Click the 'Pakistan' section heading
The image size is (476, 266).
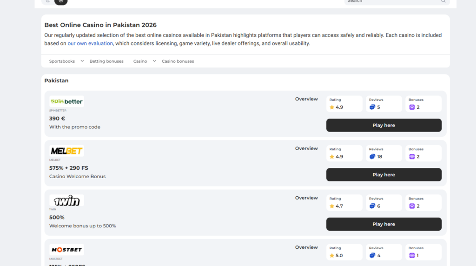pos(56,80)
